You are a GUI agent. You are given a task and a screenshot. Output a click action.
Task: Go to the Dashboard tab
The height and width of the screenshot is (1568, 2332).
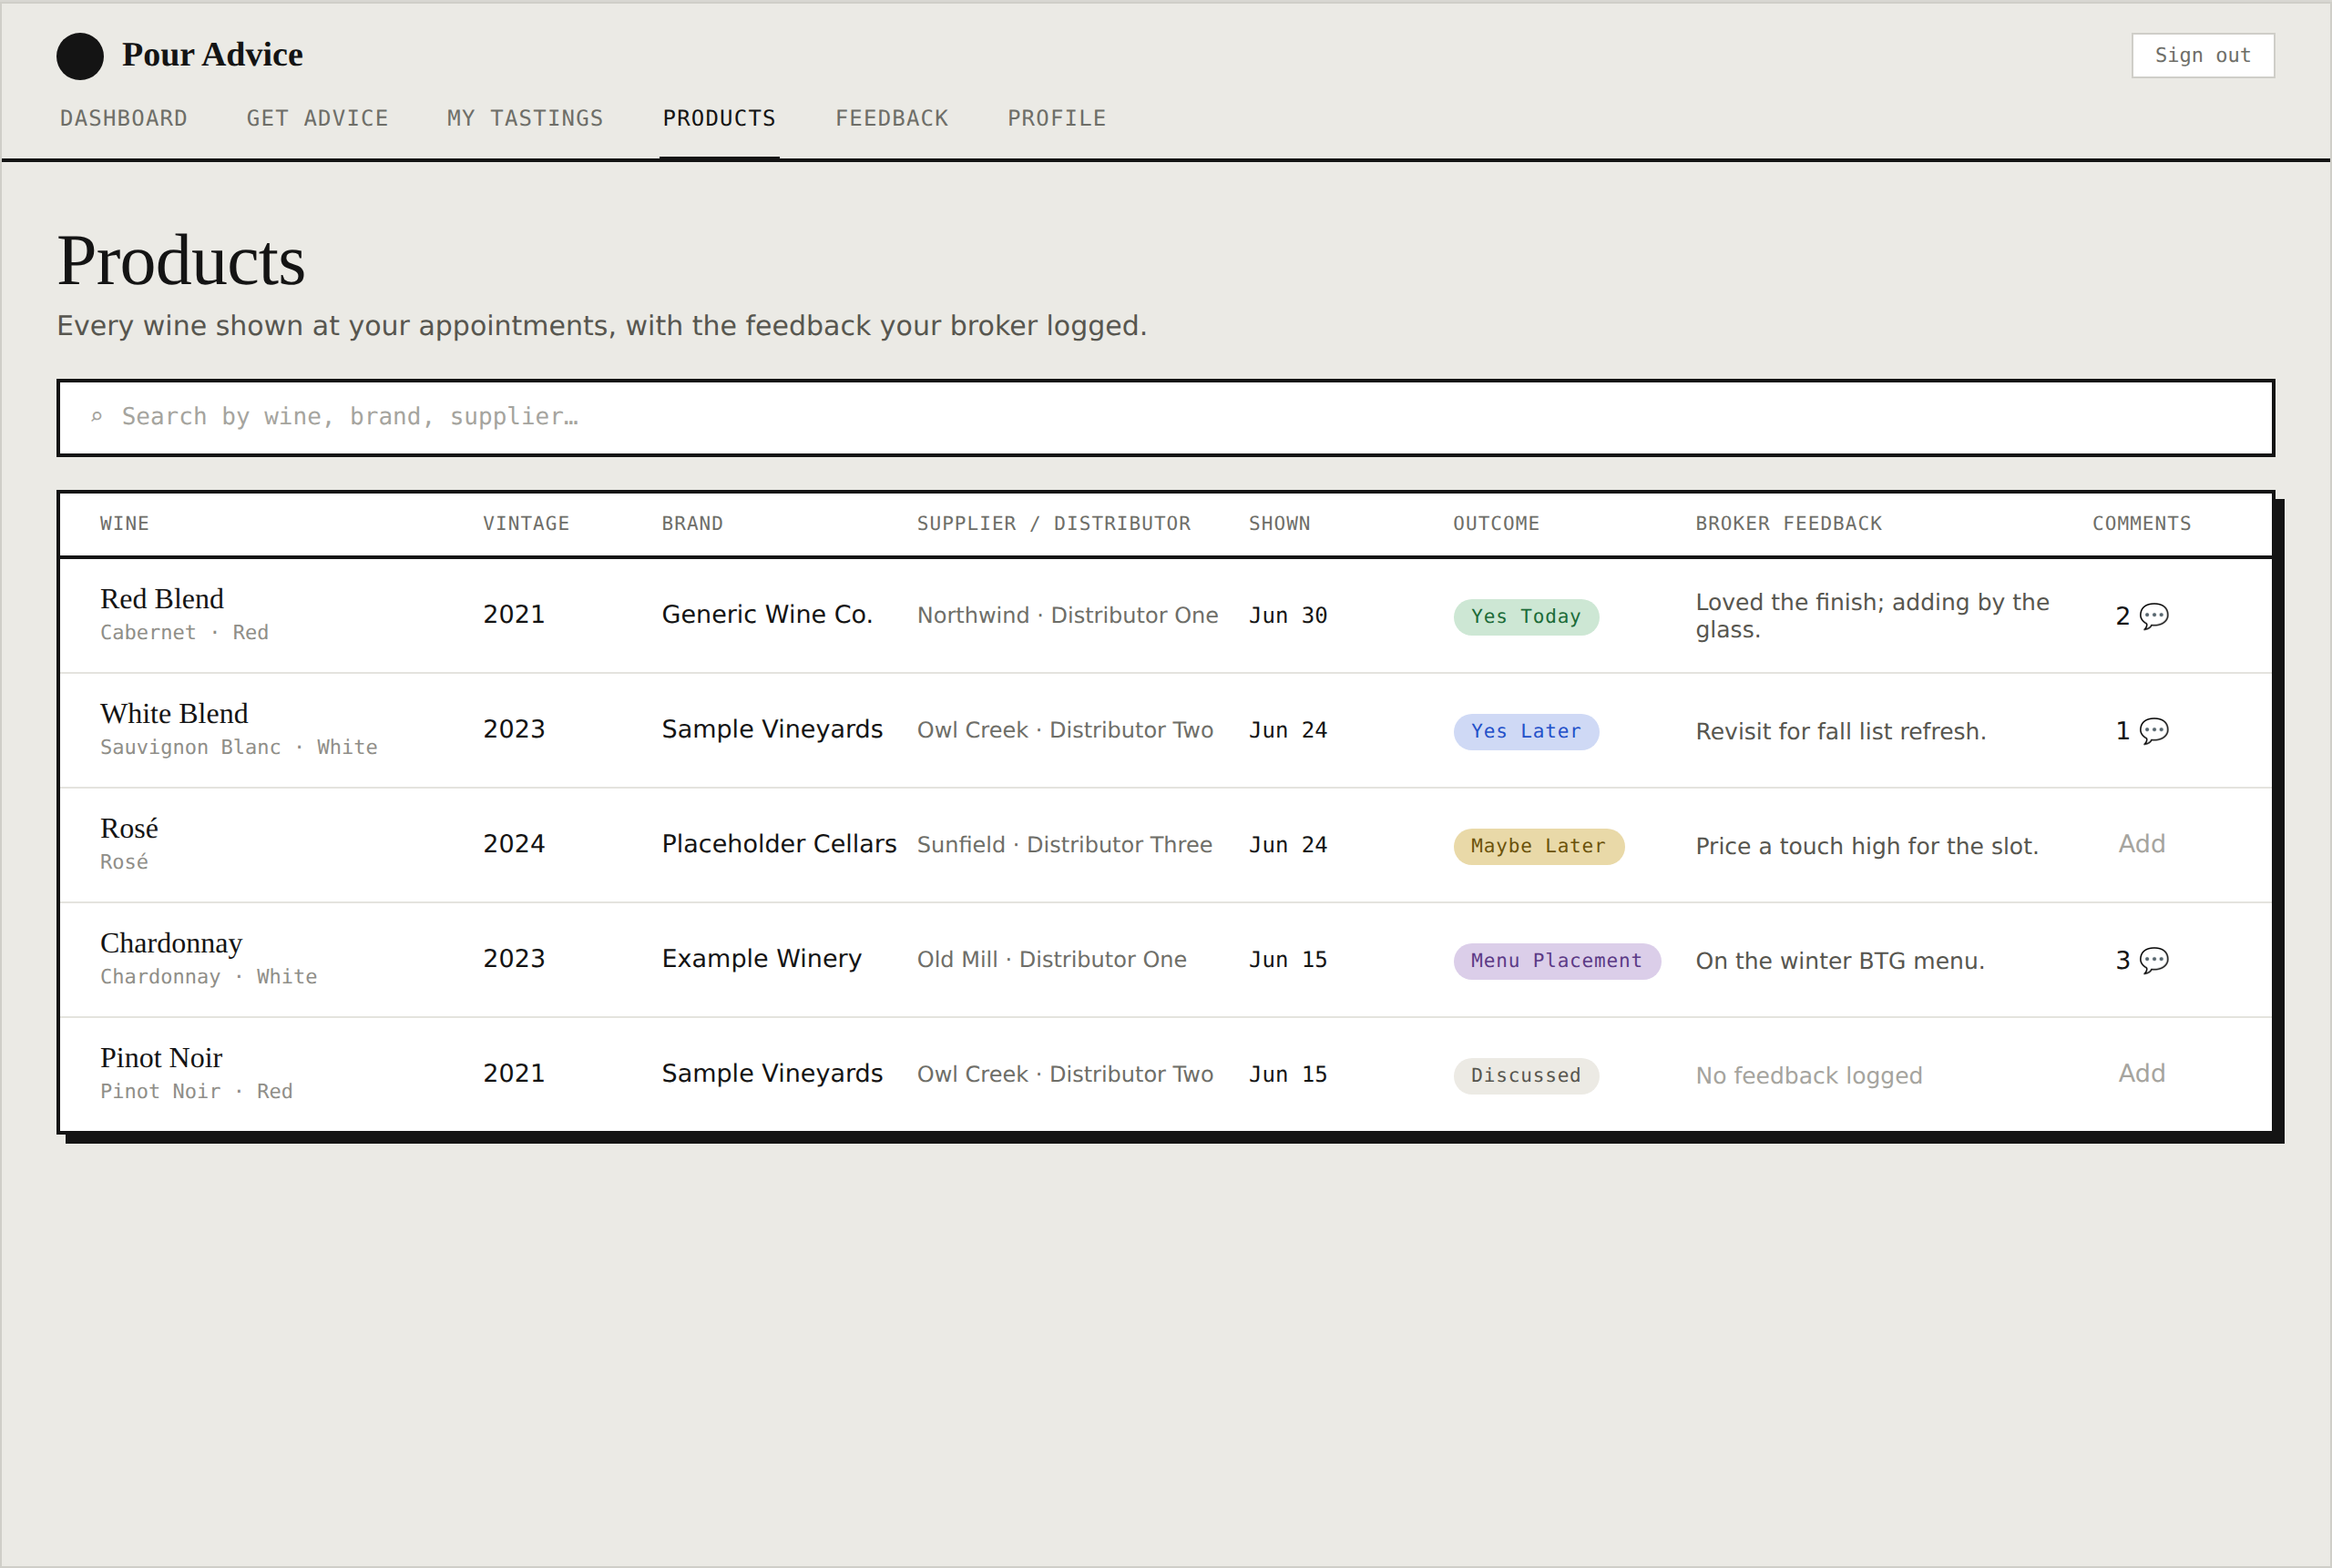coord(124,118)
